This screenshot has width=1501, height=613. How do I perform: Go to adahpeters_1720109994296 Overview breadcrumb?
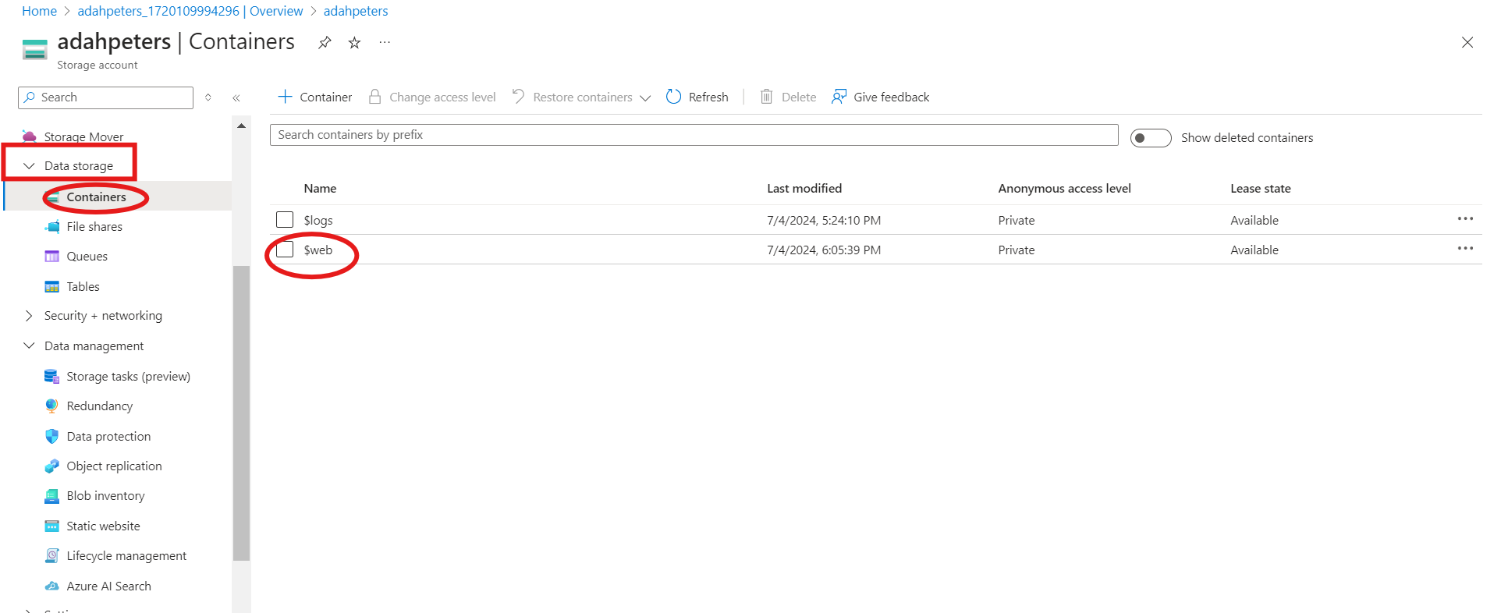190,11
